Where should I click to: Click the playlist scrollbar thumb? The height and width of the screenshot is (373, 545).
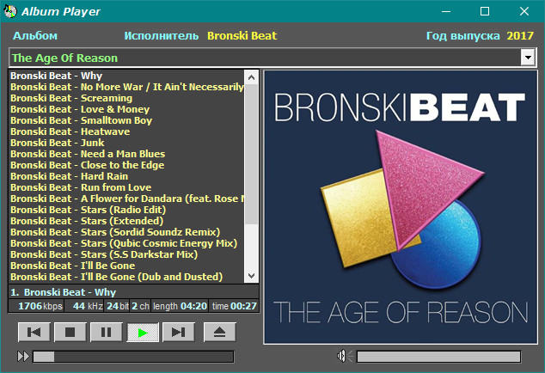(251, 155)
